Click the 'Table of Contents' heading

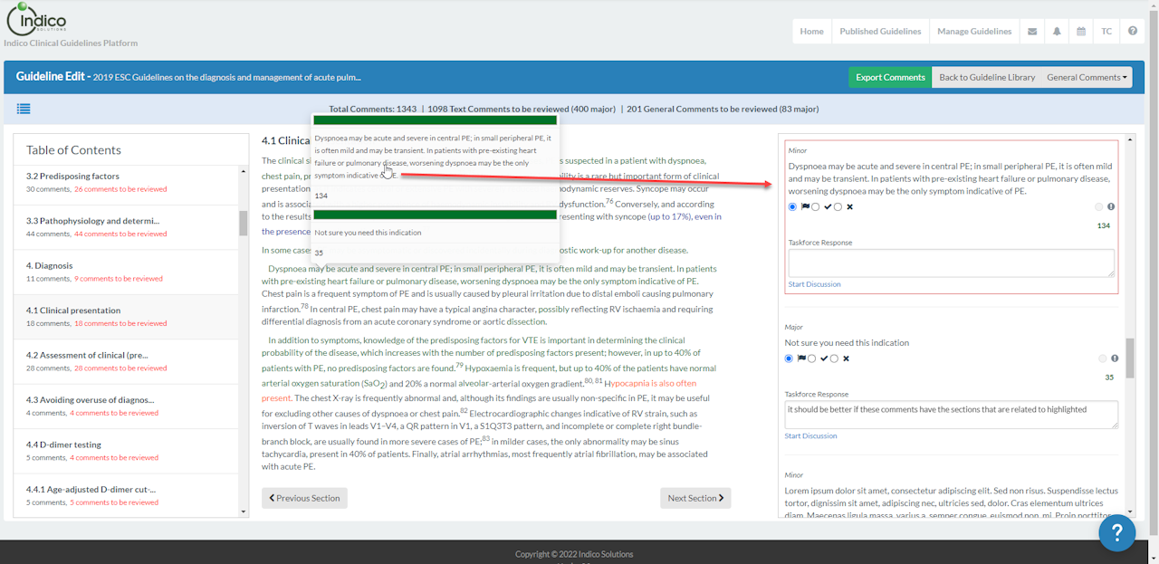tap(73, 150)
